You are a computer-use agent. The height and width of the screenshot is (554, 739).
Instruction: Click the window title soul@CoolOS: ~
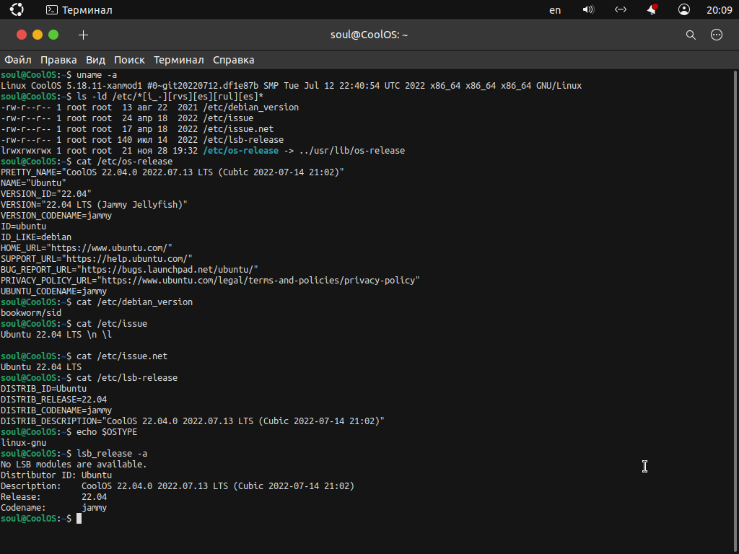pyautogui.click(x=369, y=35)
